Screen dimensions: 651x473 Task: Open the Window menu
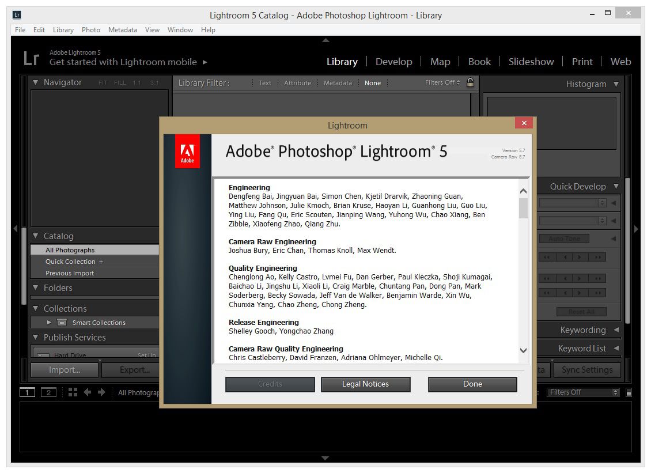(x=180, y=30)
